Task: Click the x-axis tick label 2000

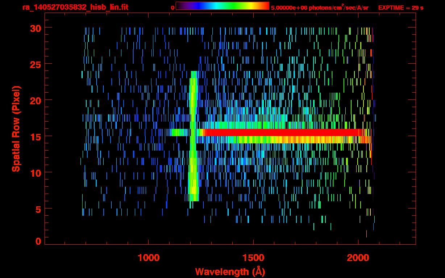Action: tap(358, 258)
